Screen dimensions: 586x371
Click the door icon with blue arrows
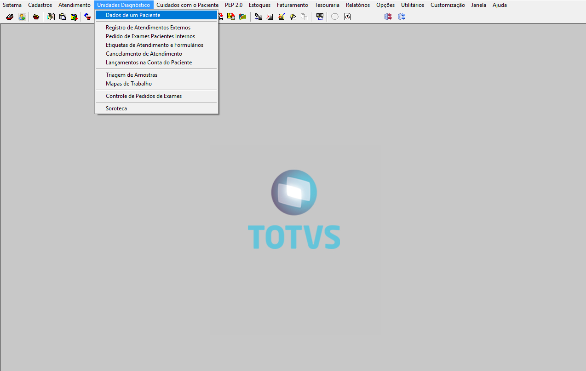click(x=402, y=17)
